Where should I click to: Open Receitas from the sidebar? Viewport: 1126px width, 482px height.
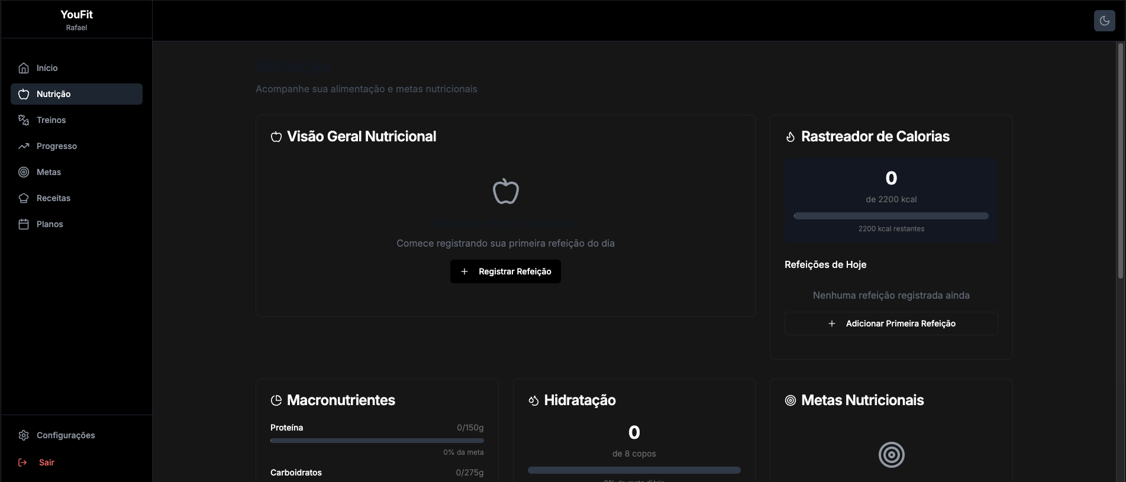(x=76, y=198)
